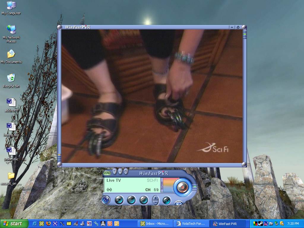Click the signal broadcast icon in display

[x=109, y=189]
